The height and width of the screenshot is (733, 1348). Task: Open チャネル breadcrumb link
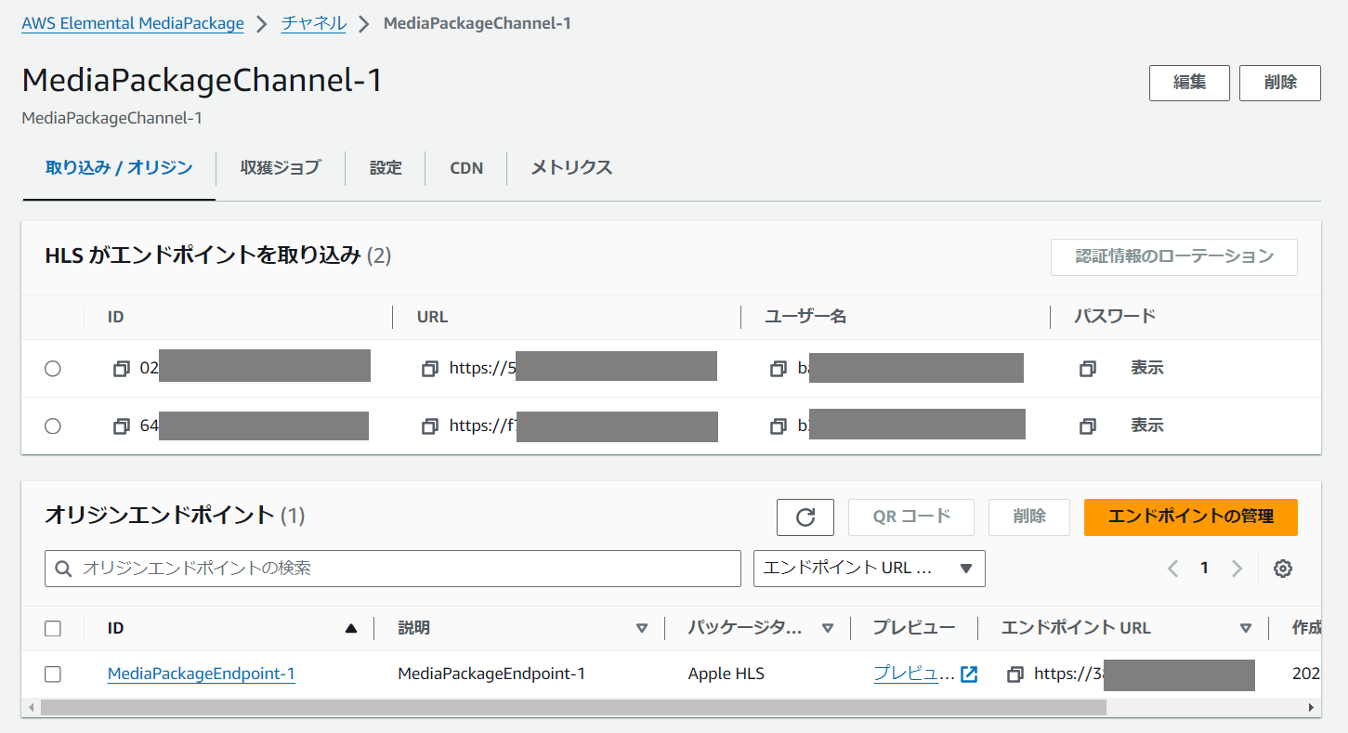click(x=314, y=24)
